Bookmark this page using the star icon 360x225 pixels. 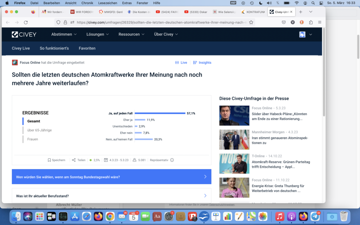tap(251, 22)
